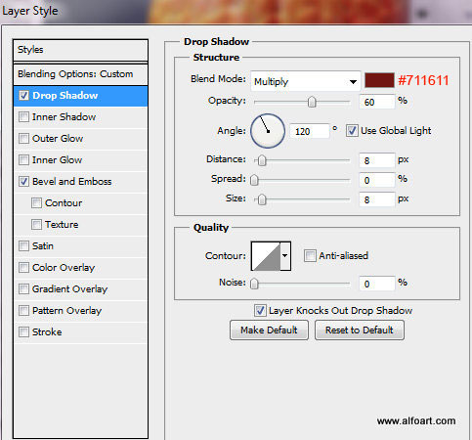Enable the Inner Shadow checkbox
This screenshot has width=472, height=440.
pos(23,117)
